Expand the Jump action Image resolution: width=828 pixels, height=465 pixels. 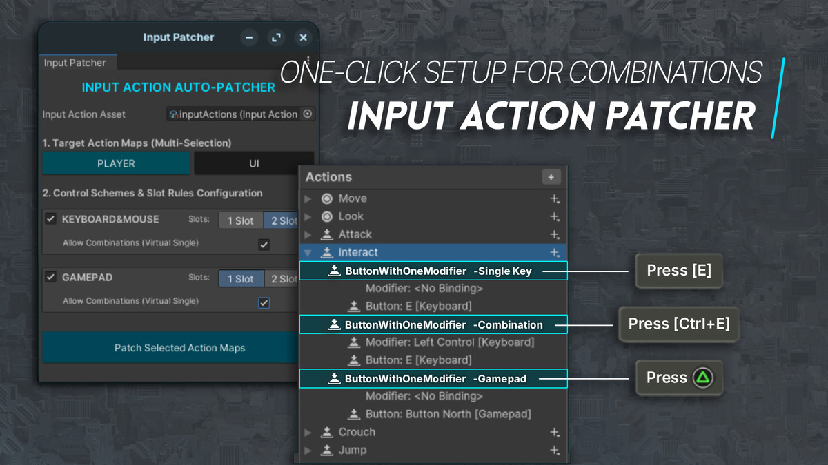pos(308,451)
